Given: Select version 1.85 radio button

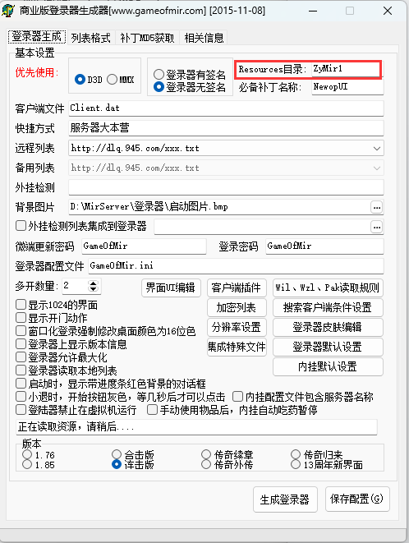Looking at the screenshot, I should coord(27,464).
